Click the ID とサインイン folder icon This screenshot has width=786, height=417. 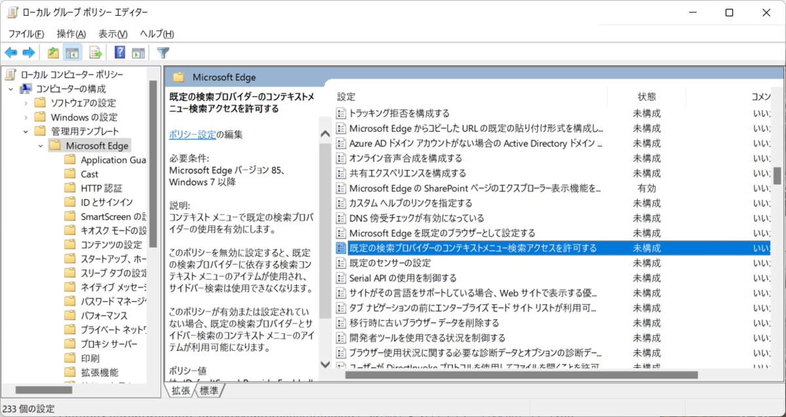pos(69,202)
